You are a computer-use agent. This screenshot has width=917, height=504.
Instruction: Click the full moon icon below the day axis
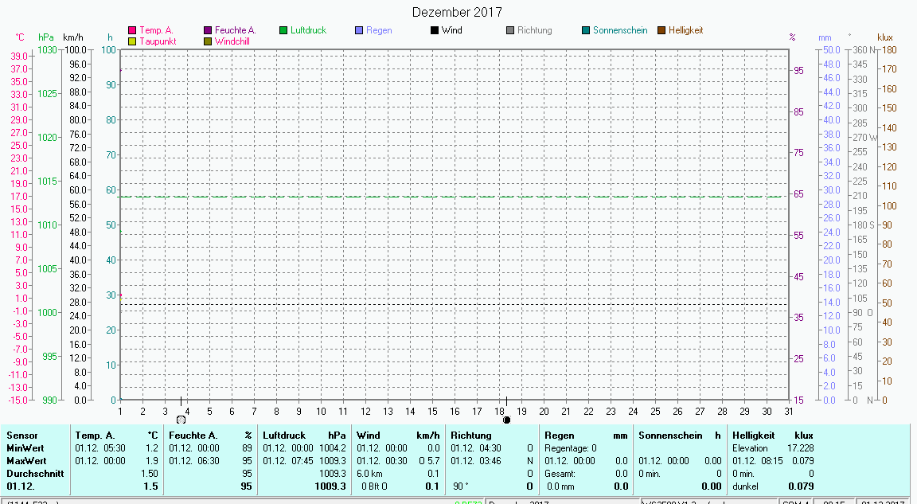pyautogui.click(x=181, y=420)
